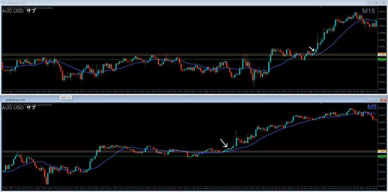Click the green price tag on M15 price scale

click(x=381, y=59)
